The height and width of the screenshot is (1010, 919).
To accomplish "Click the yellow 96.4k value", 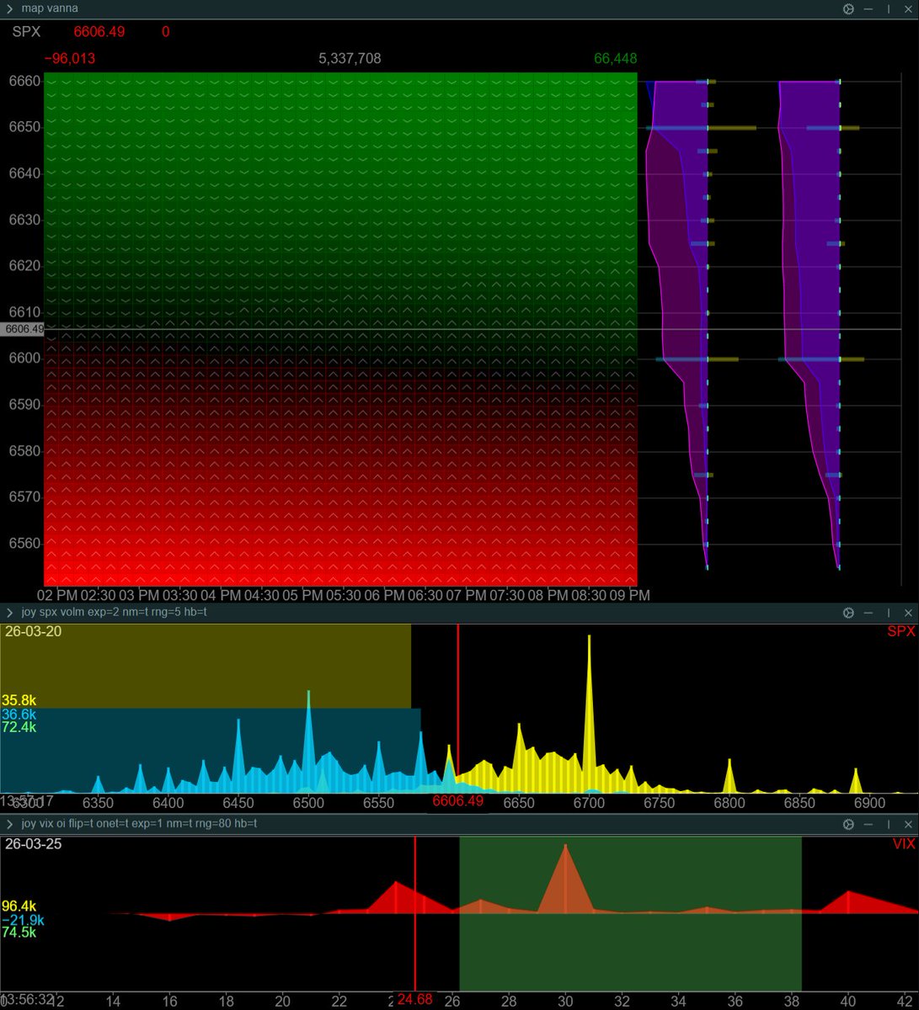I will (x=19, y=906).
